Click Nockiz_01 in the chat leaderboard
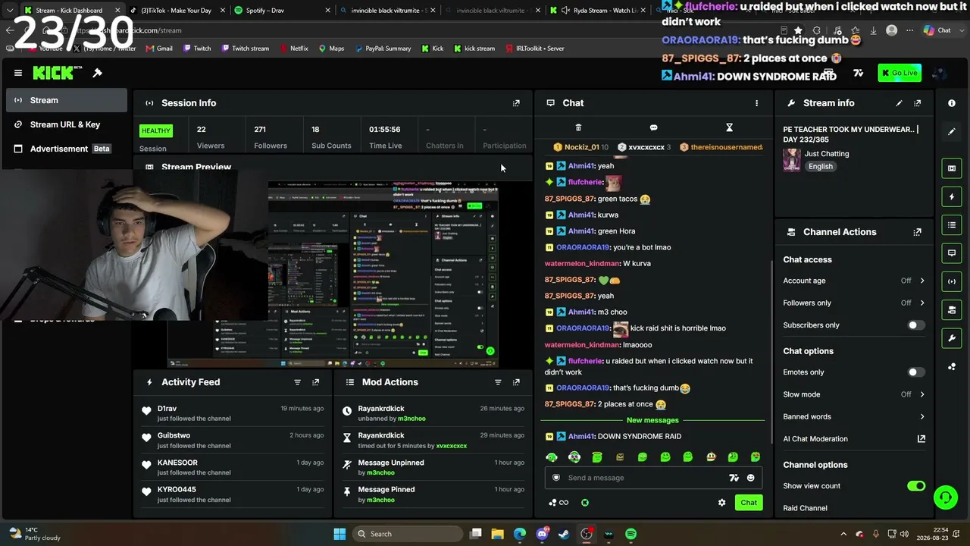Screen dimensions: 970x546 581,147
